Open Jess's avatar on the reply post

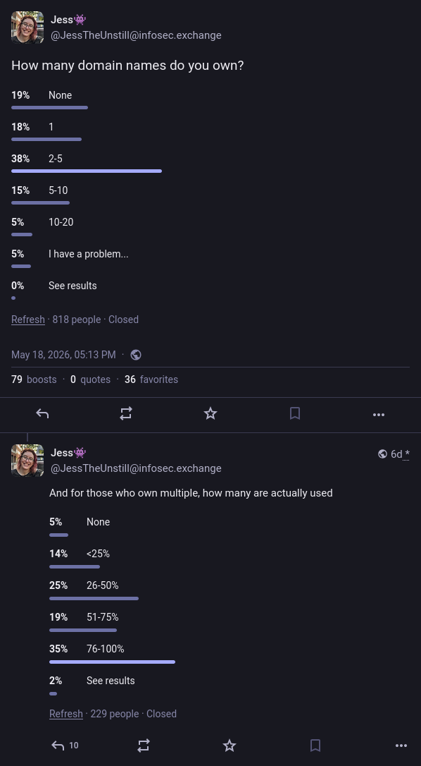point(27,460)
